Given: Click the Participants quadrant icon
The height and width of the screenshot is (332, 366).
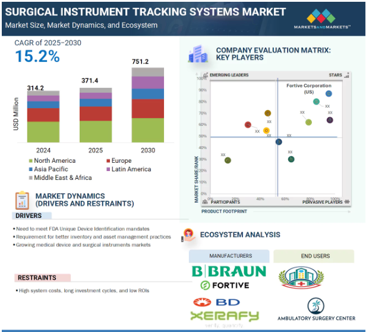Looking at the screenshot, I should 205,202.
